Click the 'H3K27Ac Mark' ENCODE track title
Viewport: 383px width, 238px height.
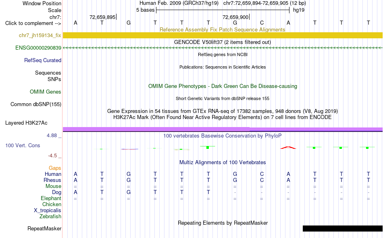click(222, 117)
